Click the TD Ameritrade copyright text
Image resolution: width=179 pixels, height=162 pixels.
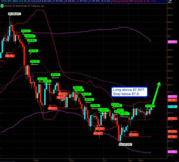23,6
